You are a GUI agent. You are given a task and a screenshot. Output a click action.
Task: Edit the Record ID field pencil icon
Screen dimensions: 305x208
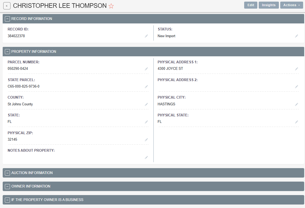pyautogui.click(x=146, y=36)
